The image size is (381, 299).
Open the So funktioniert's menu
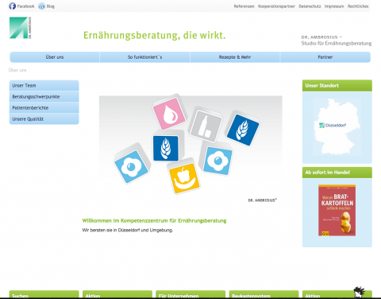[x=144, y=57]
